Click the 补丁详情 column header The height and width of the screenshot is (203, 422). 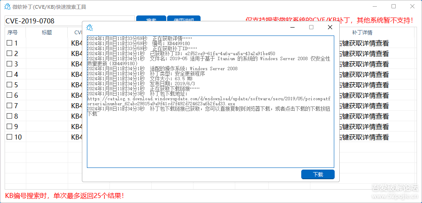click(x=362, y=33)
